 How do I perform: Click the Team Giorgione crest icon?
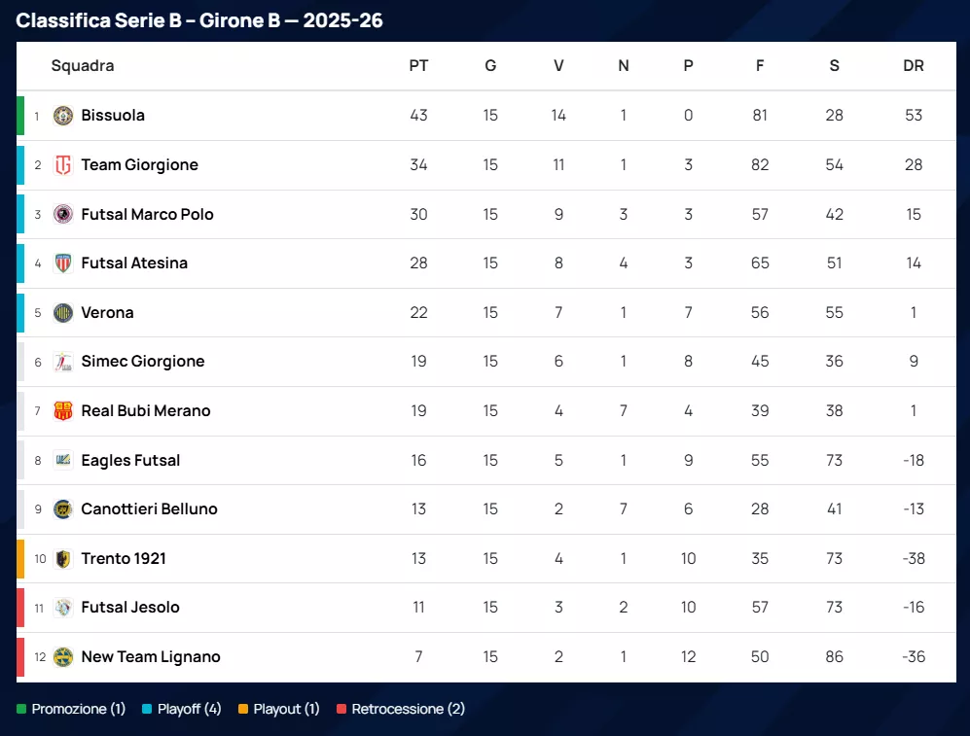pyautogui.click(x=63, y=165)
